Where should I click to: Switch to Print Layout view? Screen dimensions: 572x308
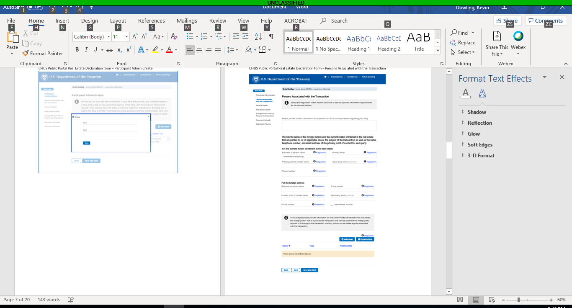[476, 300]
